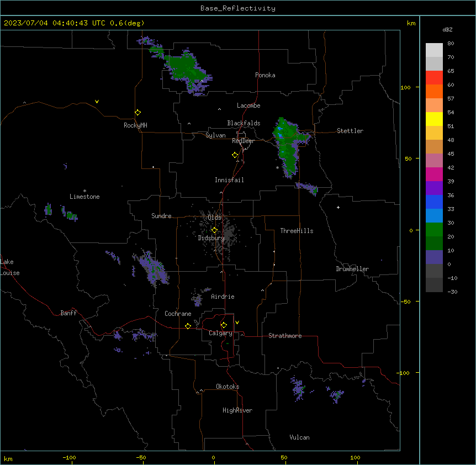Click the yellow diamond marker south of RedDeer
The height and width of the screenshot is (465, 476).
pyautogui.click(x=235, y=155)
